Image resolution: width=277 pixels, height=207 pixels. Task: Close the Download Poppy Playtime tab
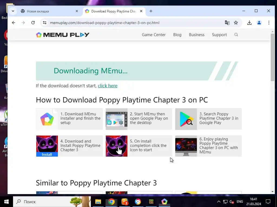click(x=141, y=11)
